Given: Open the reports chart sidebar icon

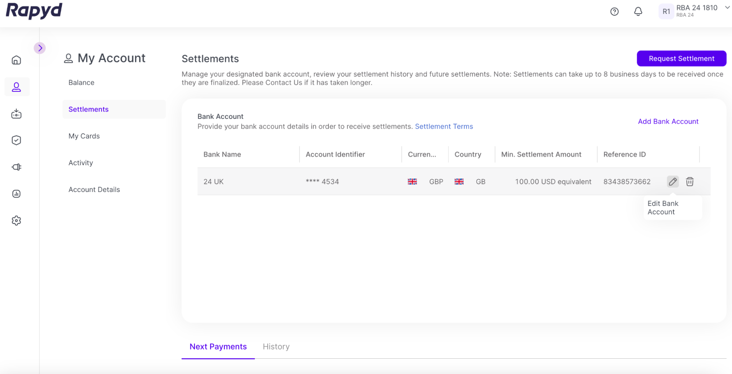Looking at the screenshot, I should 16,194.
